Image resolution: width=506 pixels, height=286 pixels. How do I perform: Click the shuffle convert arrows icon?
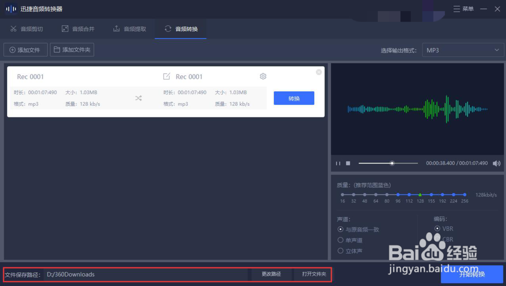(139, 98)
